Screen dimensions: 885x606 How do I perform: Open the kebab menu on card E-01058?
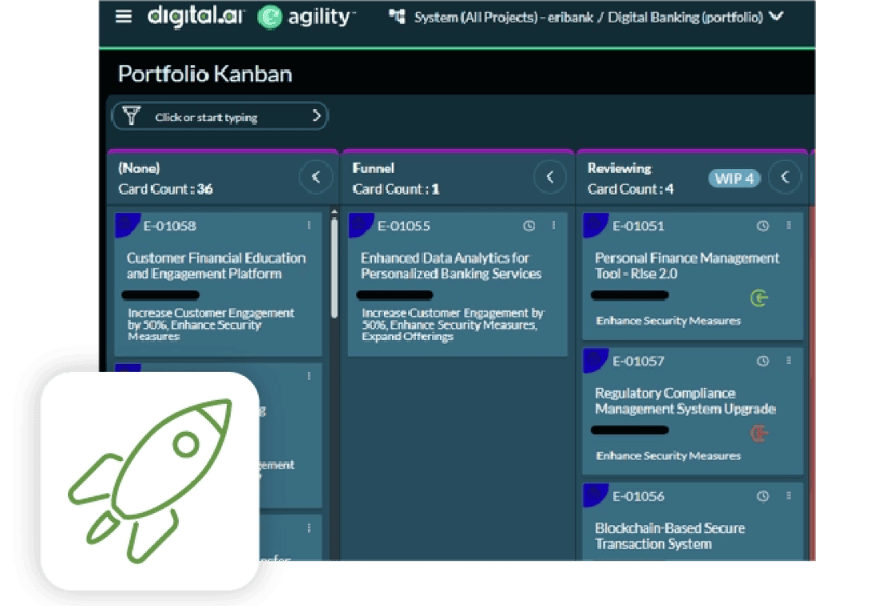coord(309,226)
